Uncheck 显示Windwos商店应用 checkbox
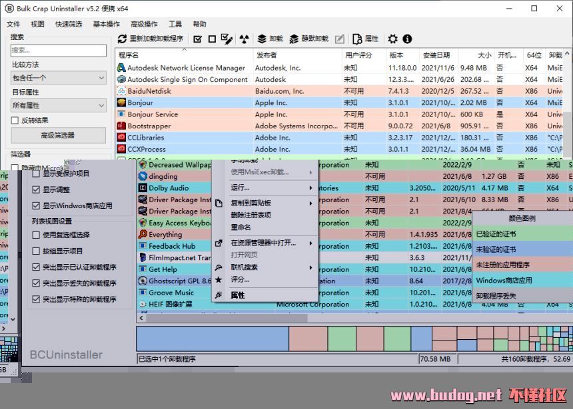This screenshot has height=409, width=573. click(x=37, y=206)
